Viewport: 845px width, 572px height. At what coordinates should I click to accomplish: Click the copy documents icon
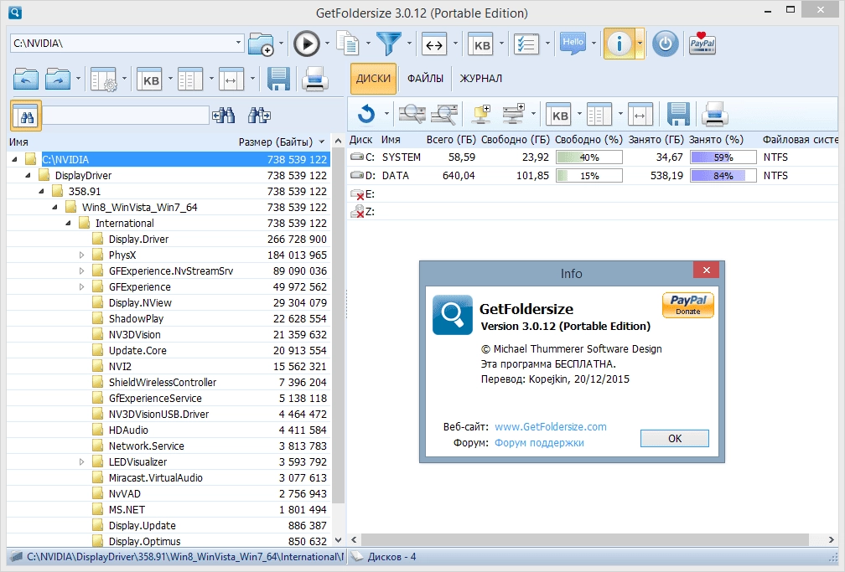(x=348, y=44)
